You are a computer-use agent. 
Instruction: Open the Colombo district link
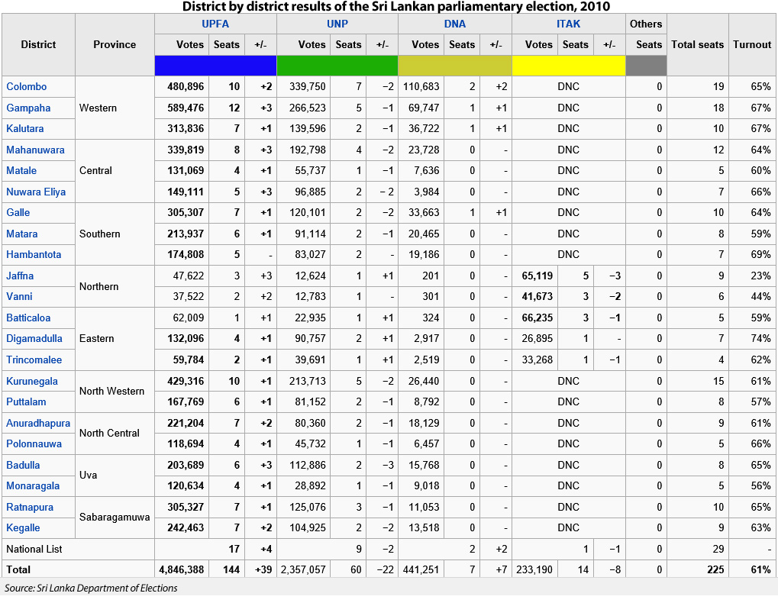[27, 87]
